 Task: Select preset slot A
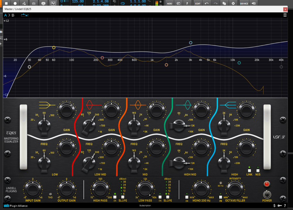coord(5,15)
